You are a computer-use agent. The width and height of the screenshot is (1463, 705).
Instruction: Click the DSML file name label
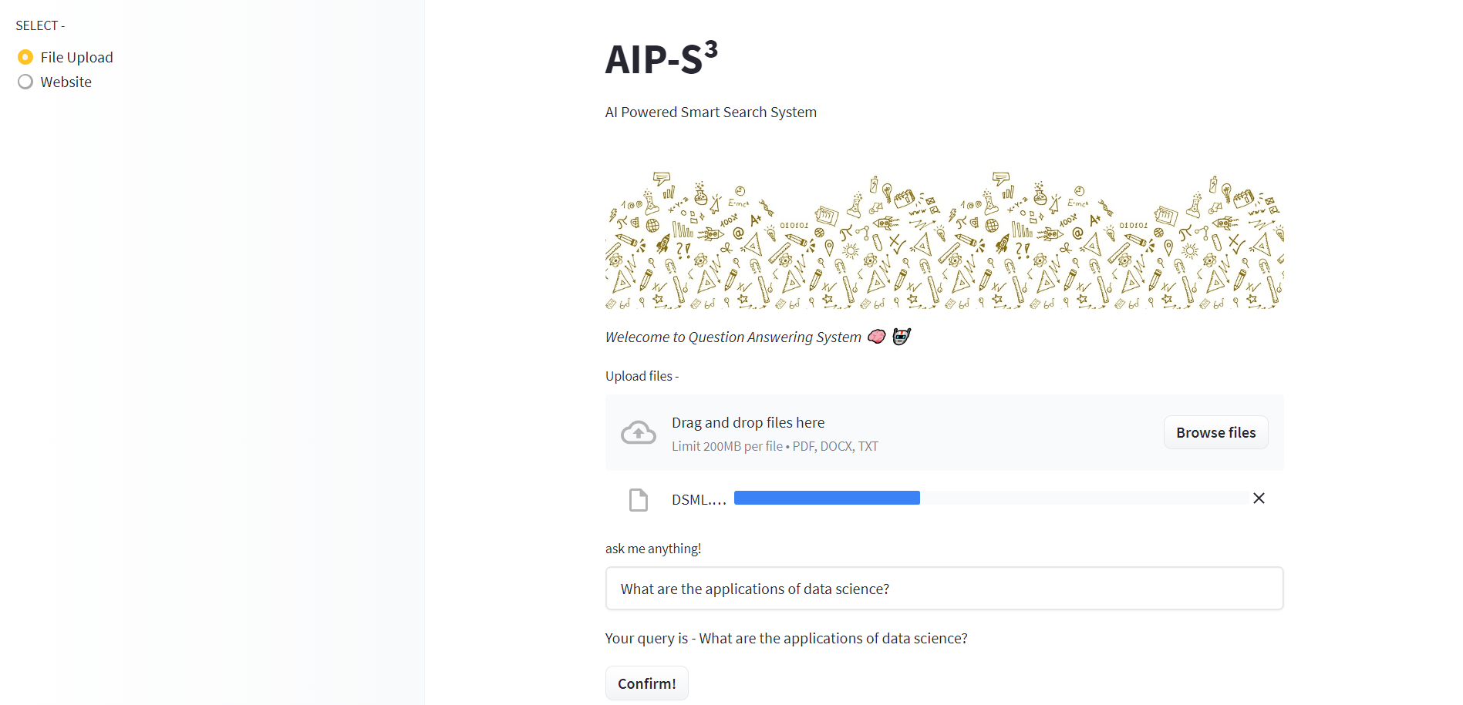[699, 500]
